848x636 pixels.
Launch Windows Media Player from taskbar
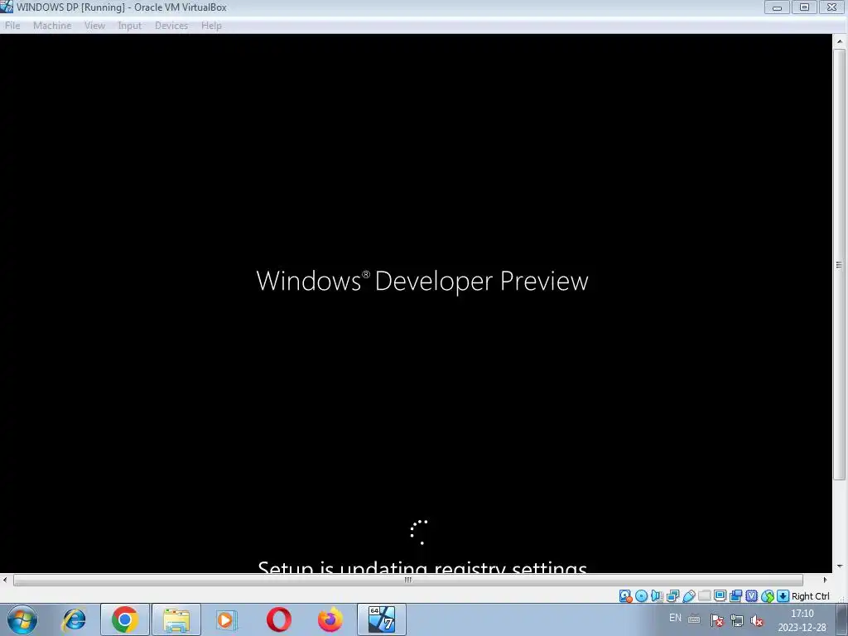tap(227, 619)
